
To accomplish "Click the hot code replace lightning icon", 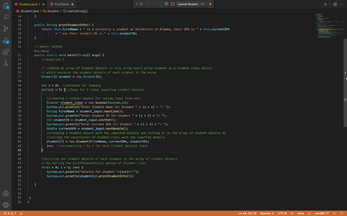I will tap(210, 4).
